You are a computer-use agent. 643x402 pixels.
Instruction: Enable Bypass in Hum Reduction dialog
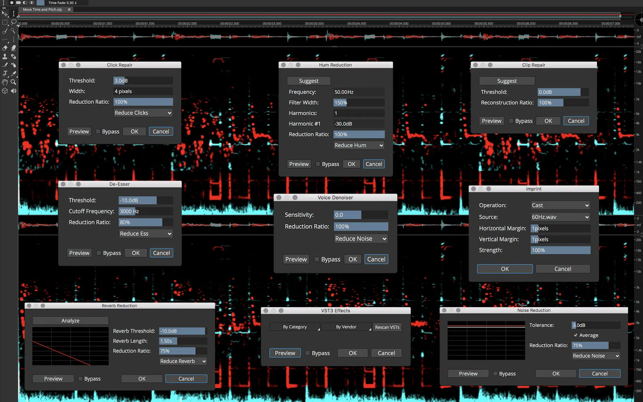(x=318, y=164)
